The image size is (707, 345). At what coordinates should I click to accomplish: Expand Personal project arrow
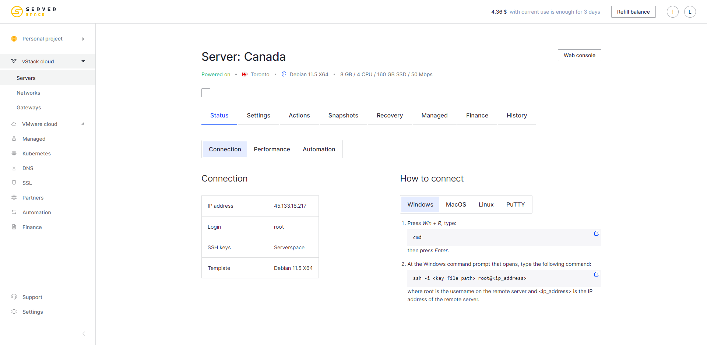[x=83, y=39]
